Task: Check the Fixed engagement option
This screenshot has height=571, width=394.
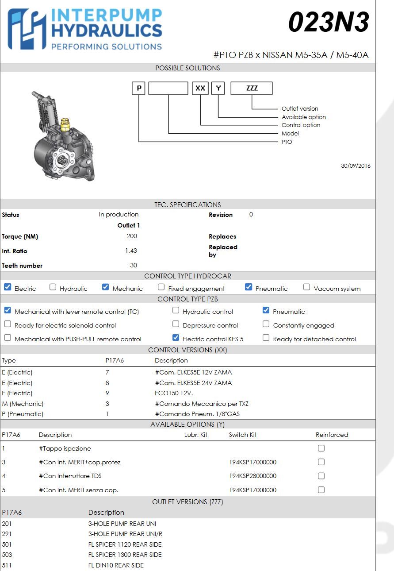Action: [161, 287]
